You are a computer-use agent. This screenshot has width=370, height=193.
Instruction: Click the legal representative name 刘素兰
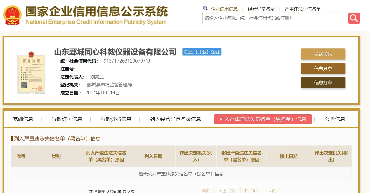pos(97,77)
